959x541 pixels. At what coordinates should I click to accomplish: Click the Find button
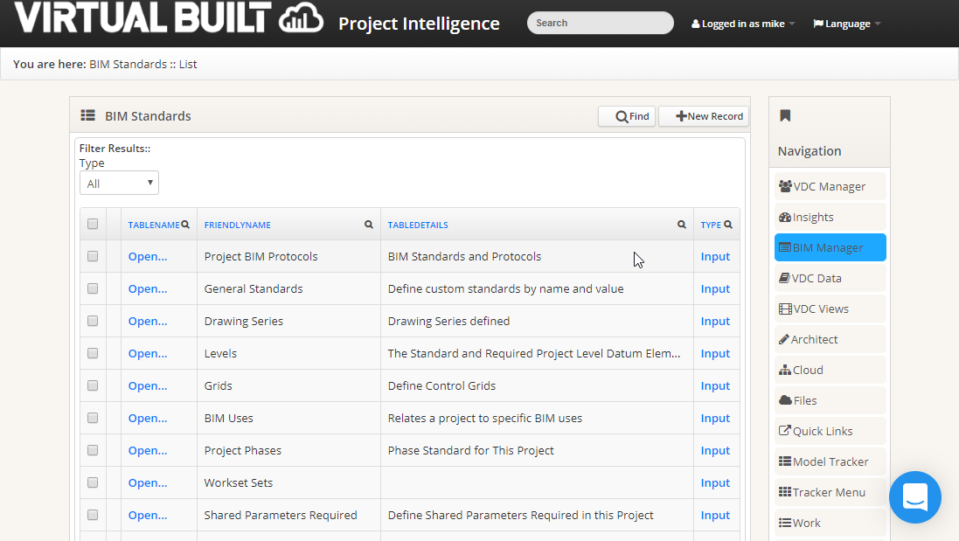(627, 116)
